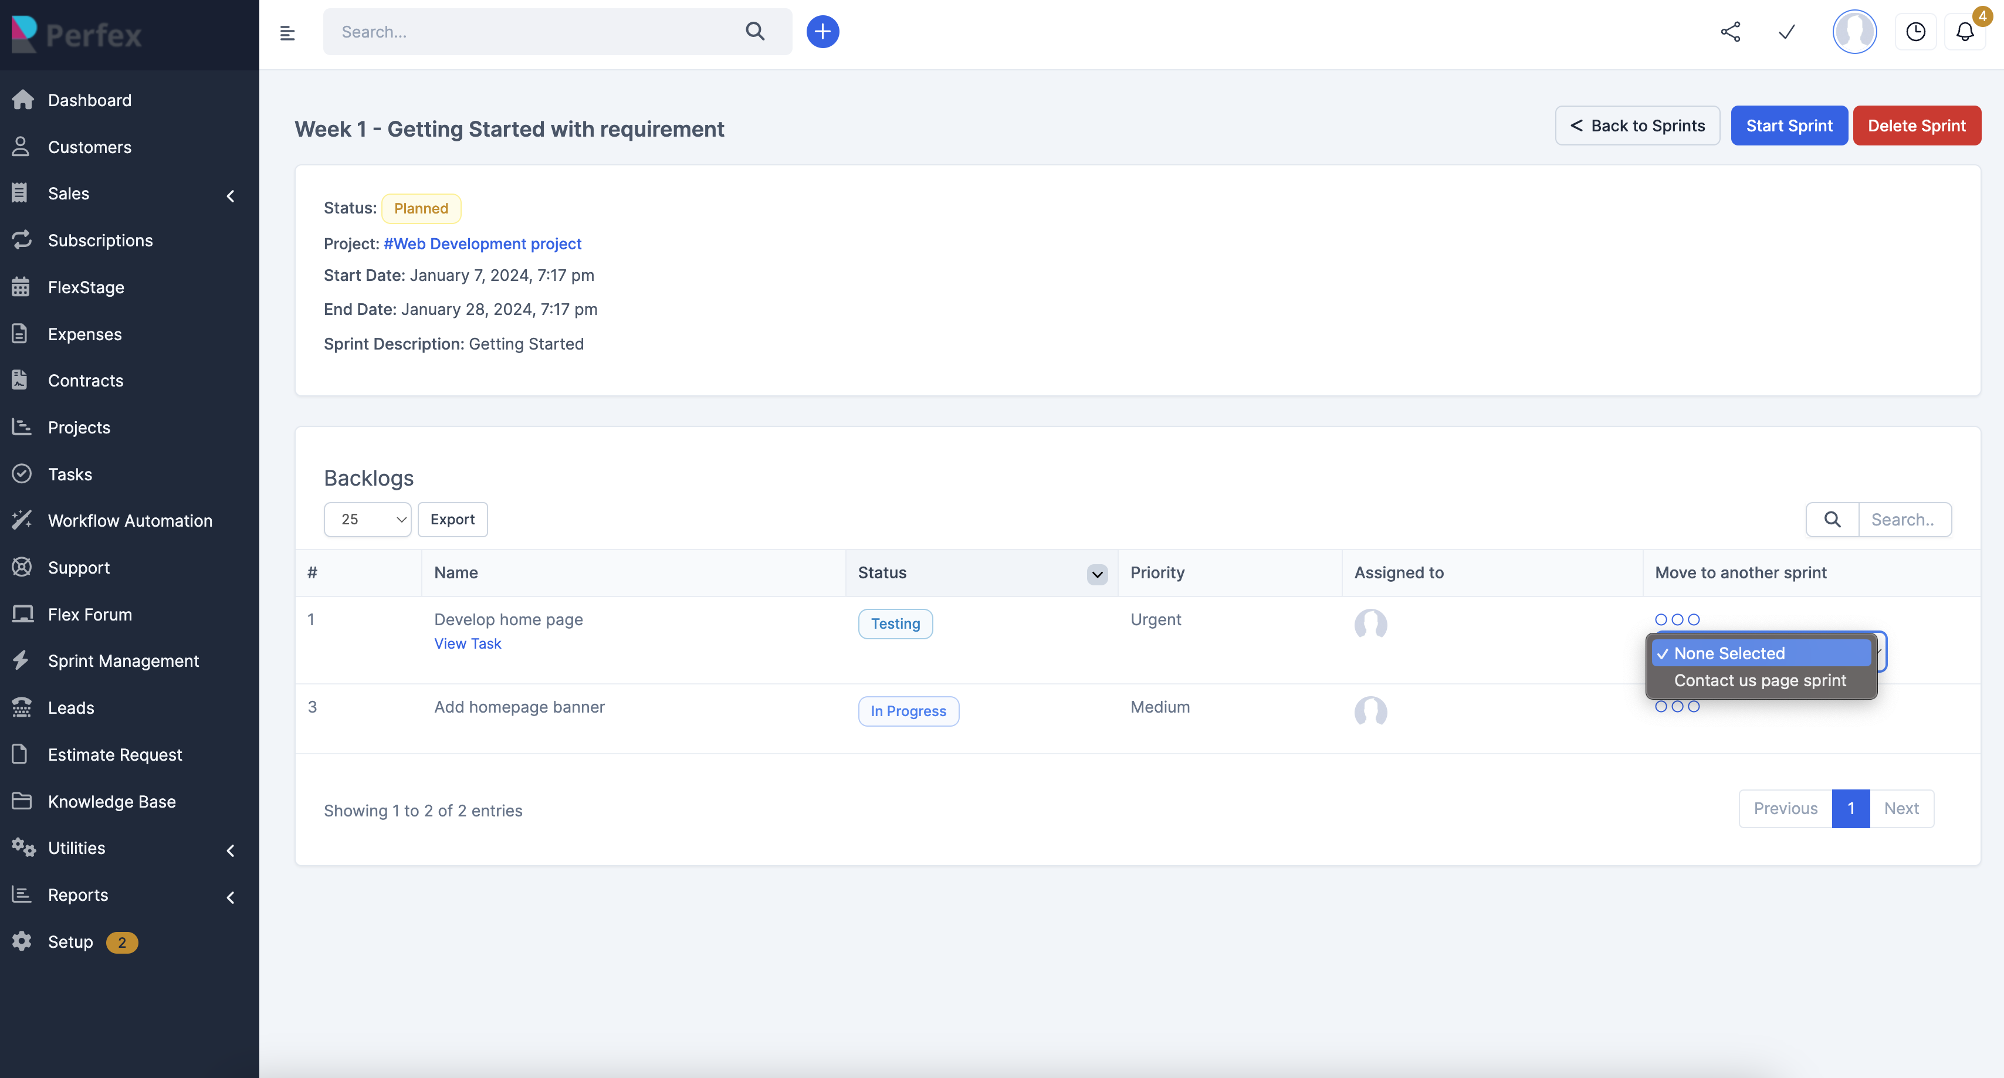The height and width of the screenshot is (1078, 2004).
Task: Click the Backlogs search input field
Action: coord(1904,520)
